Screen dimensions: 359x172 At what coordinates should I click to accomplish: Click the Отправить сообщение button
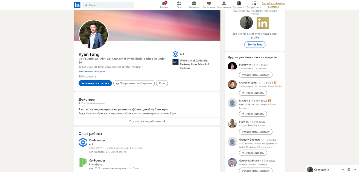tap(134, 83)
